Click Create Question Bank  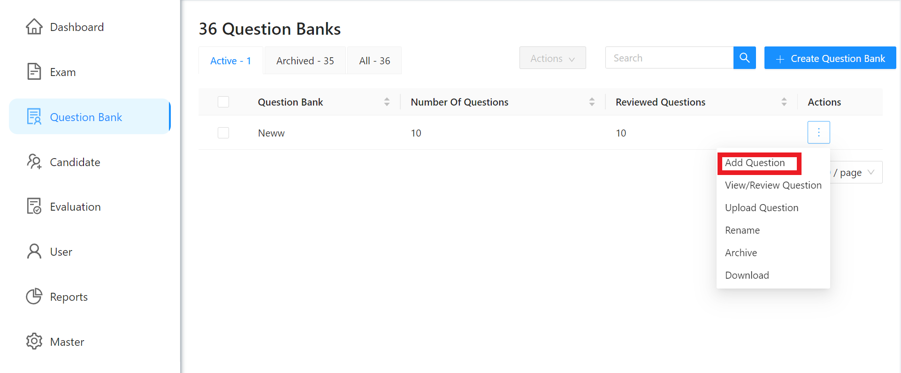pos(830,58)
